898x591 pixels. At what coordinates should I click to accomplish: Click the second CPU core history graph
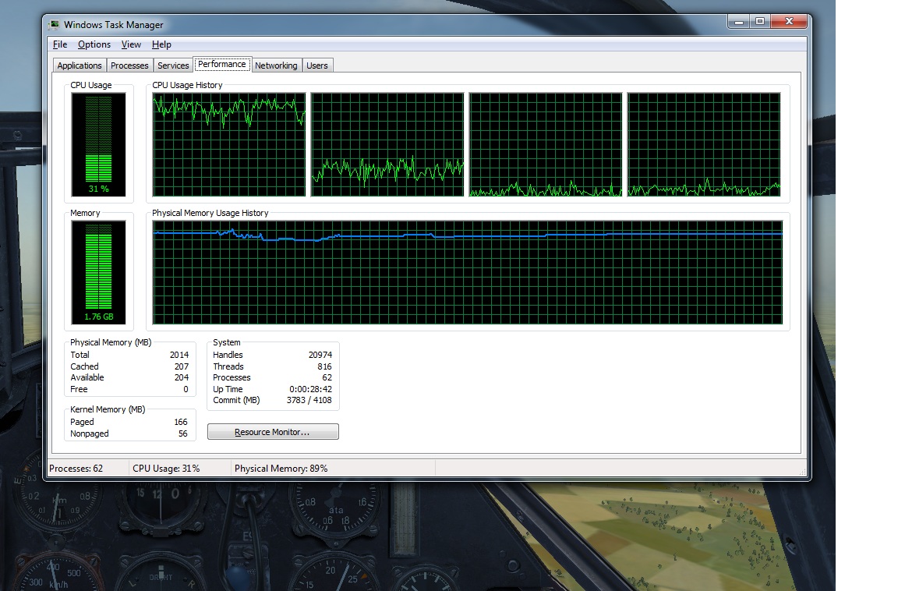point(387,145)
